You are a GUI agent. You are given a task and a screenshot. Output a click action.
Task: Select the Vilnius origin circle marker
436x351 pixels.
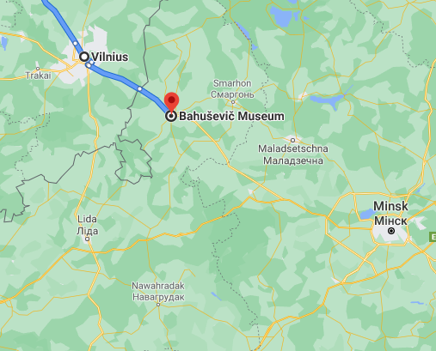pos(84,57)
